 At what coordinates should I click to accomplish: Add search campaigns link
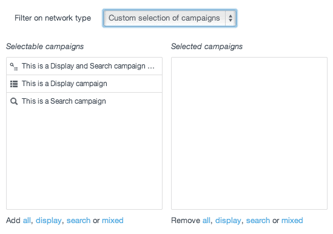pos(79,221)
